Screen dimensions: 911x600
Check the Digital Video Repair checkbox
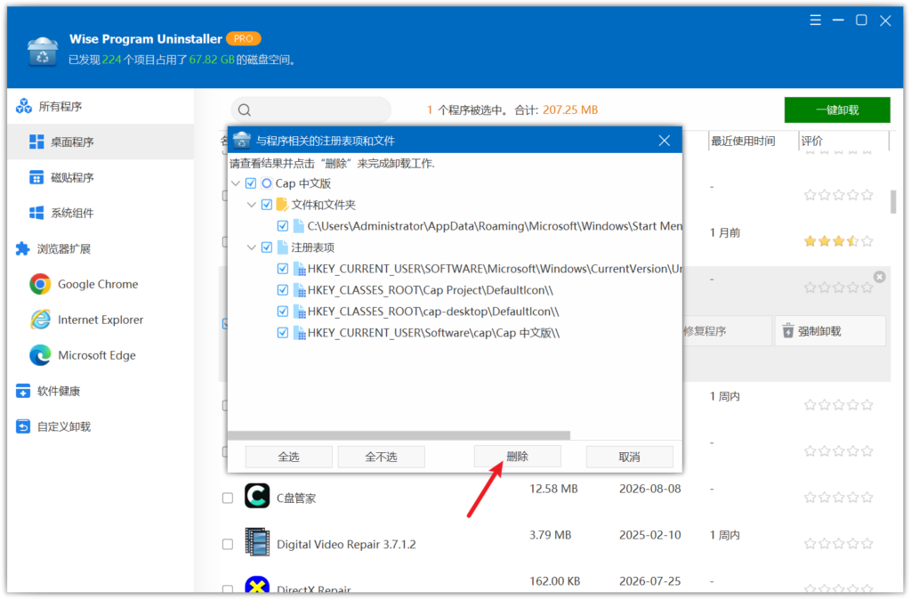[228, 545]
